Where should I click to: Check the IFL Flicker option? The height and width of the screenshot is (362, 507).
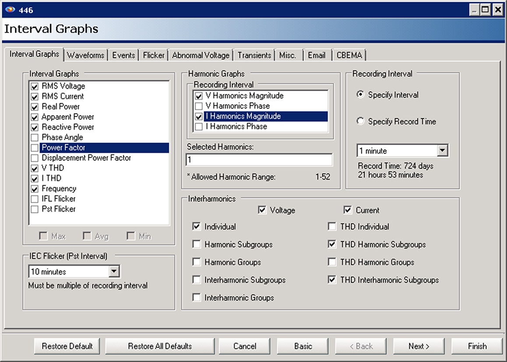(x=34, y=198)
